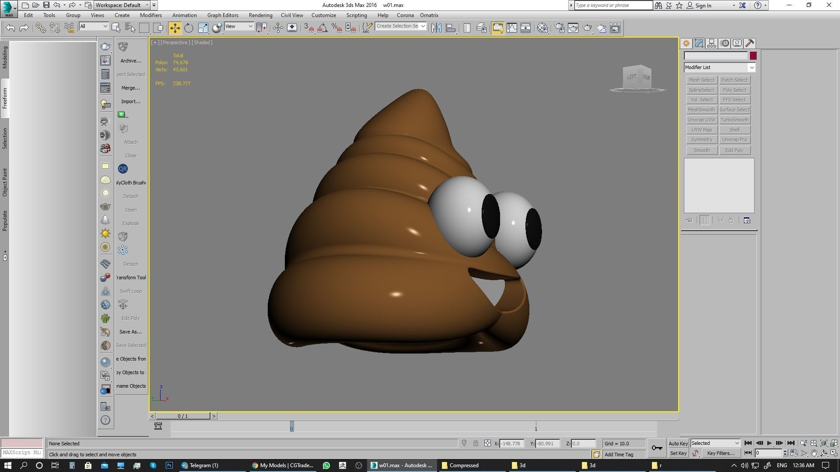Click Bind to Space Warp icon
Viewport: 840px width, 472px height.
[69, 28]
